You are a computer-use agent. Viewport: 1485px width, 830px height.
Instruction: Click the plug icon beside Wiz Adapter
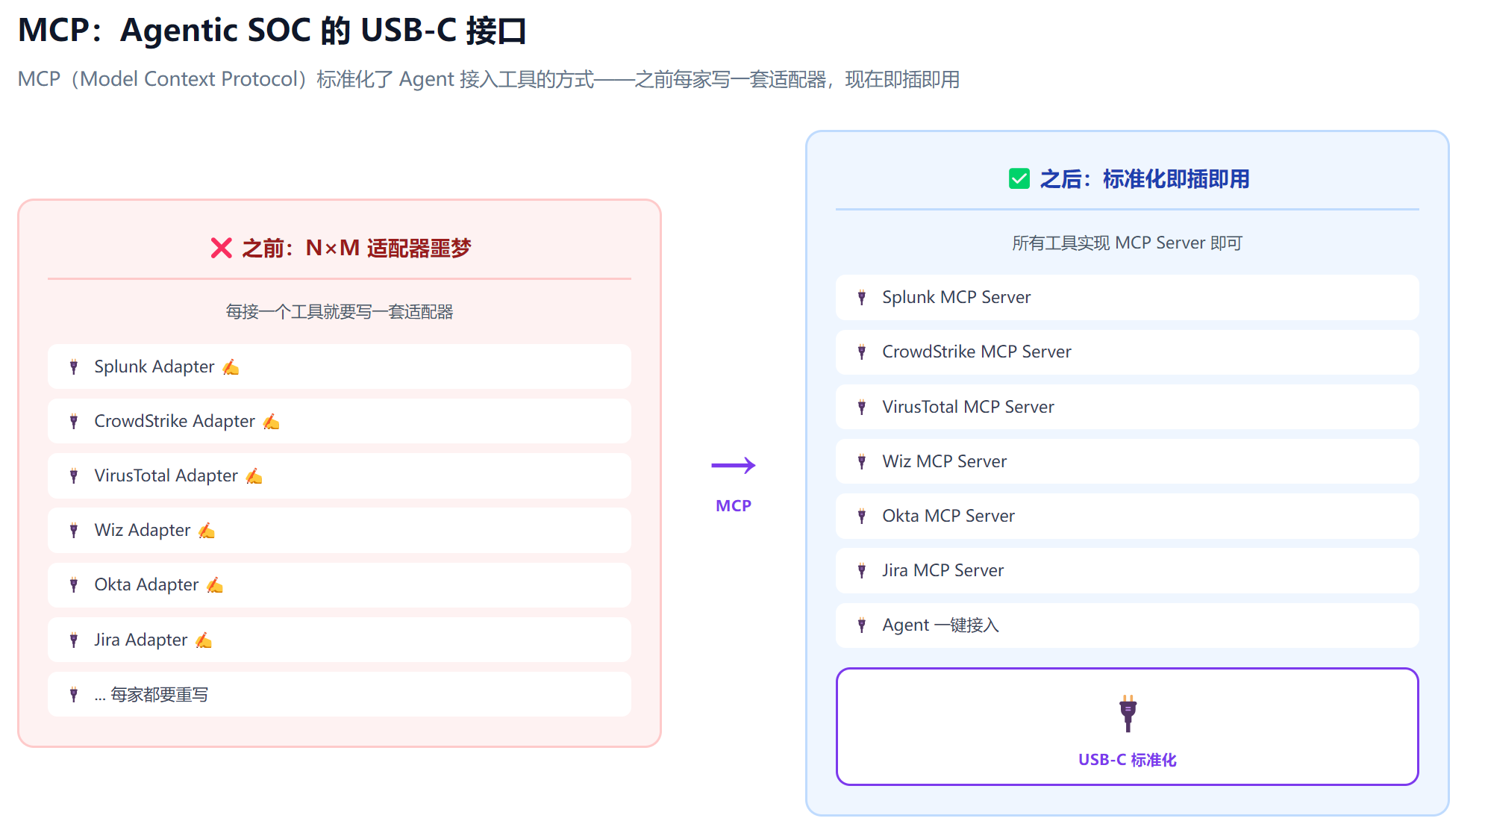pyautogui.click(x=74, y=530)
